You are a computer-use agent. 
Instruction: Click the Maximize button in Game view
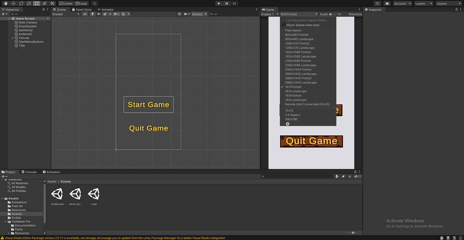(355, 14)
